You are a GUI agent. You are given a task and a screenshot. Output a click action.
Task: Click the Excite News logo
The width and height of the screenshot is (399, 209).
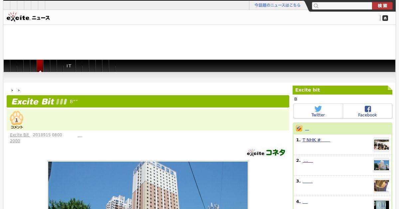click(x=28, y=17)
